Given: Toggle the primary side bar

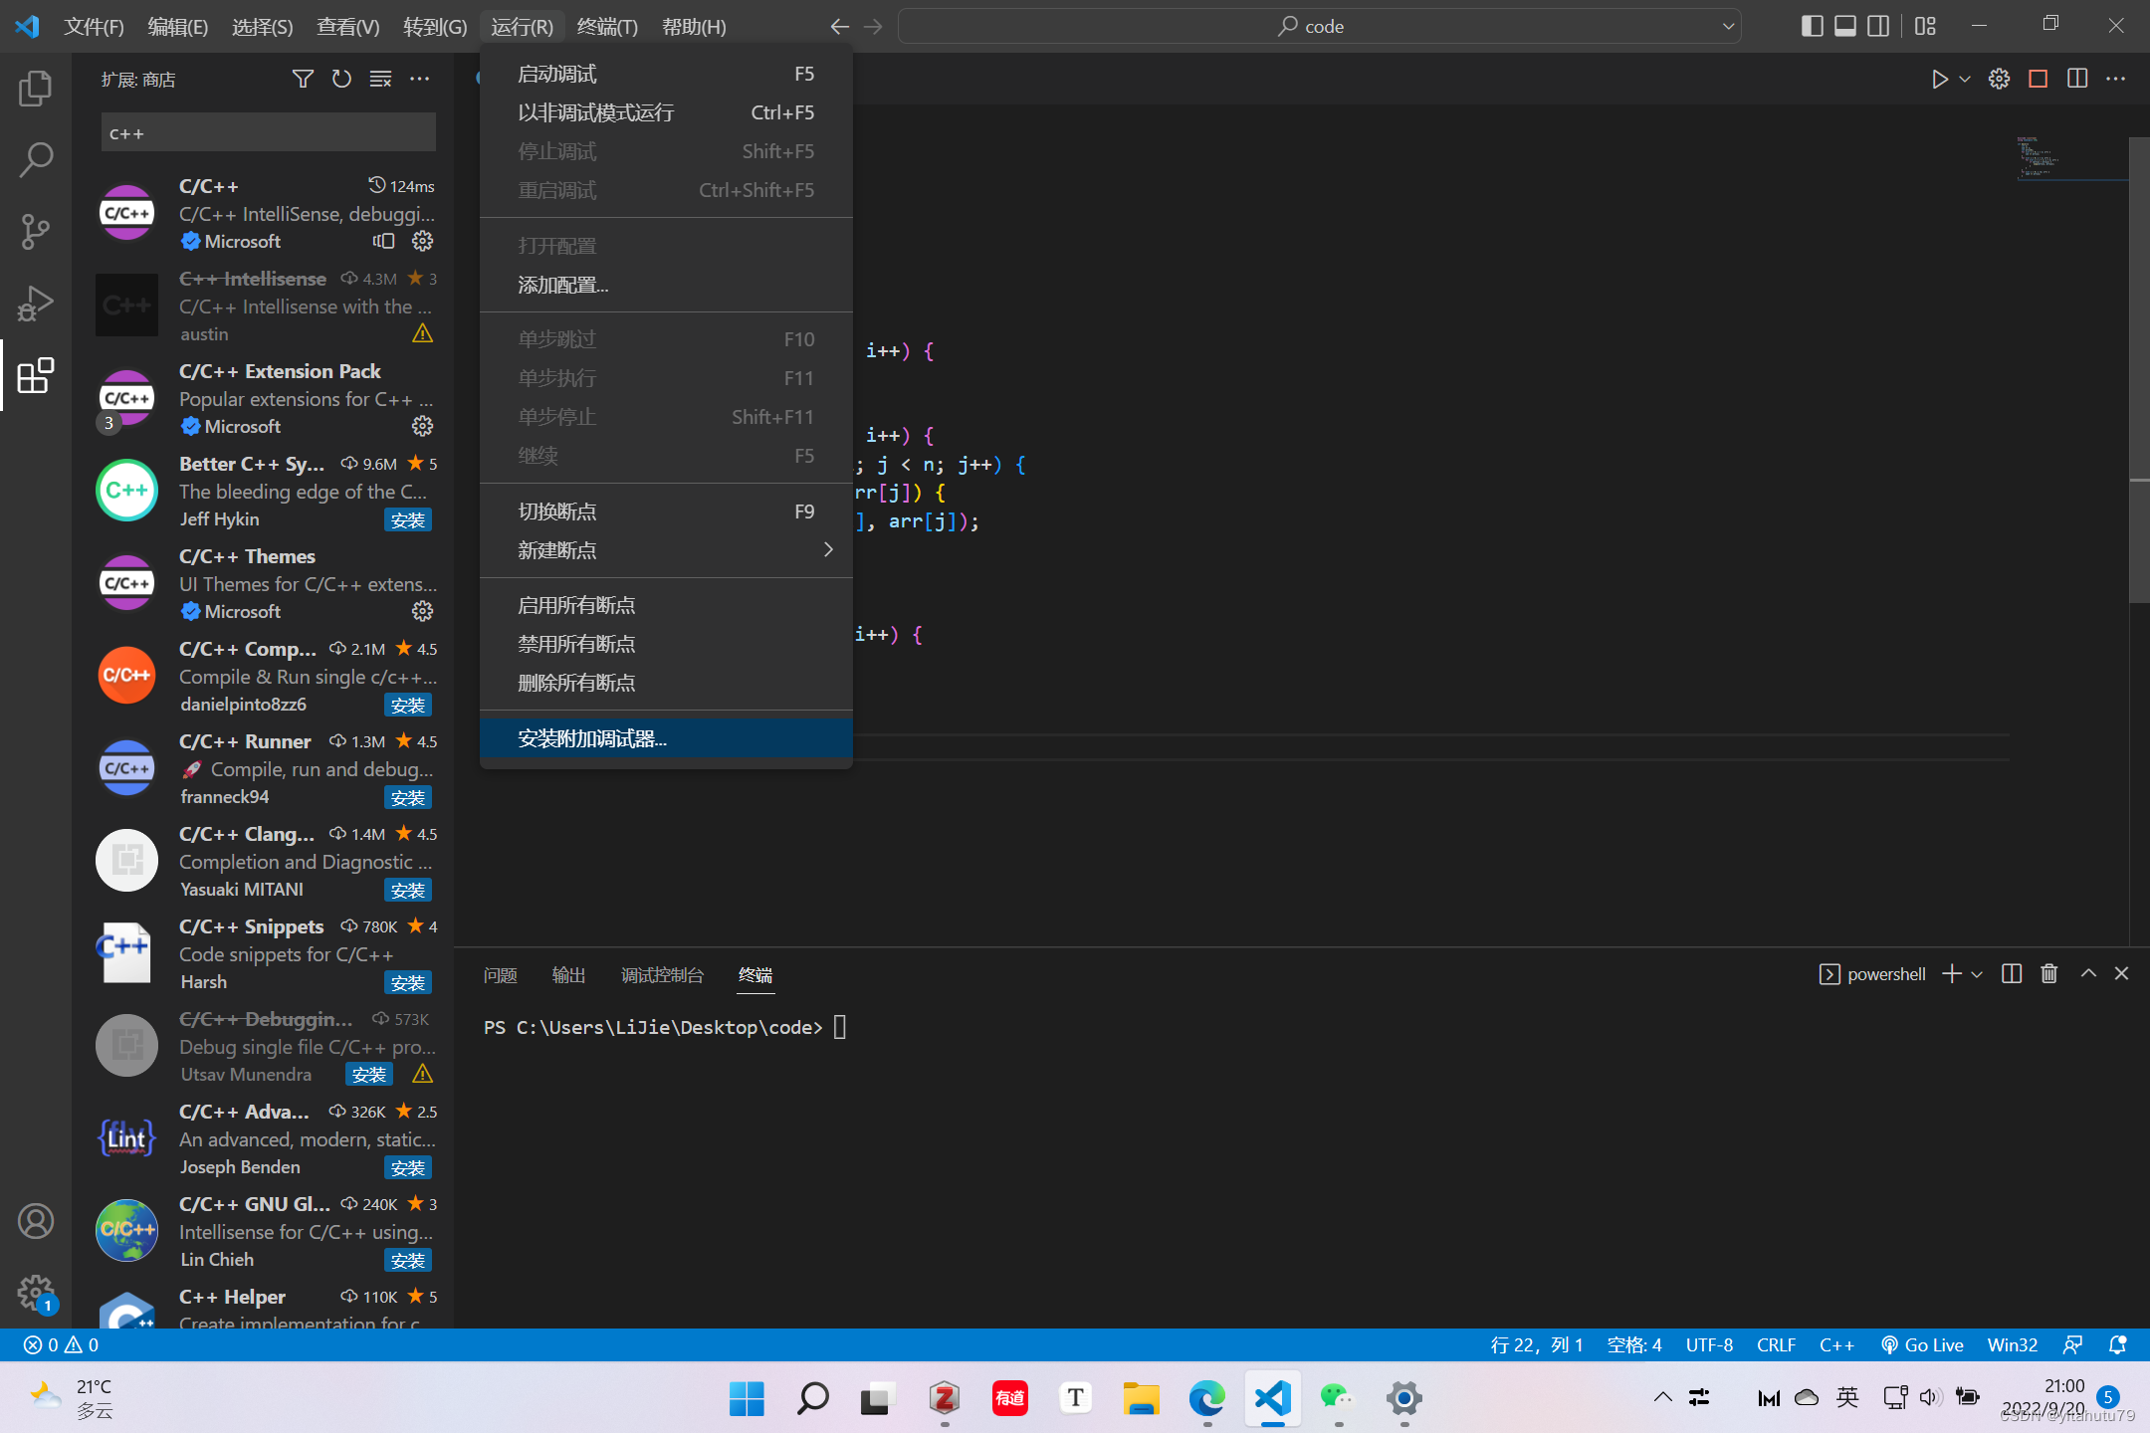Looking at the screenshot, I should pyautogui.click(x=1812, y=26).
